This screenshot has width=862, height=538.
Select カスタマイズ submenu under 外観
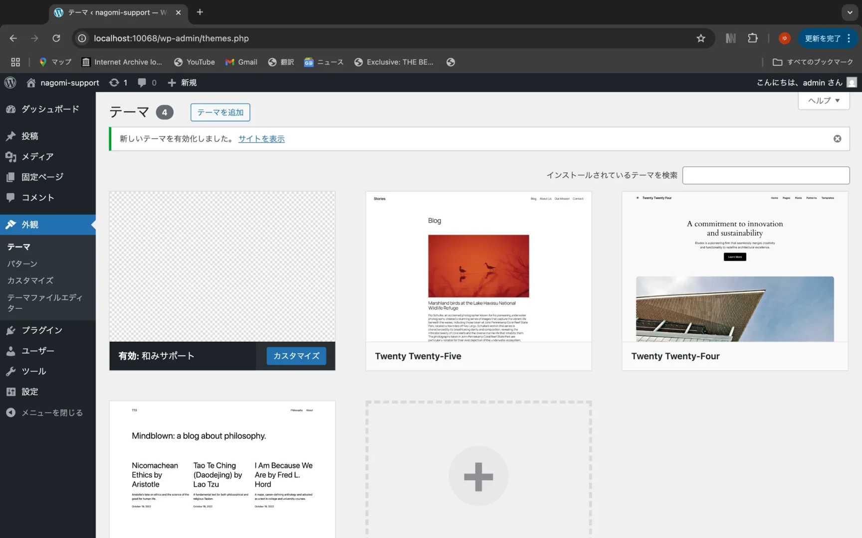[x=30, y=280]
